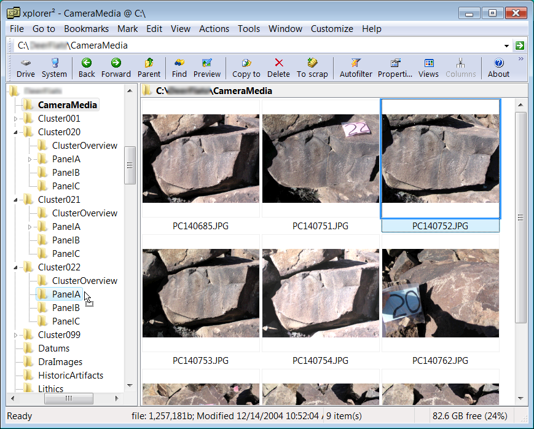Click the Copy to icon
The width and height of the screenshot is (534, 429).
(x=246, y=68)
